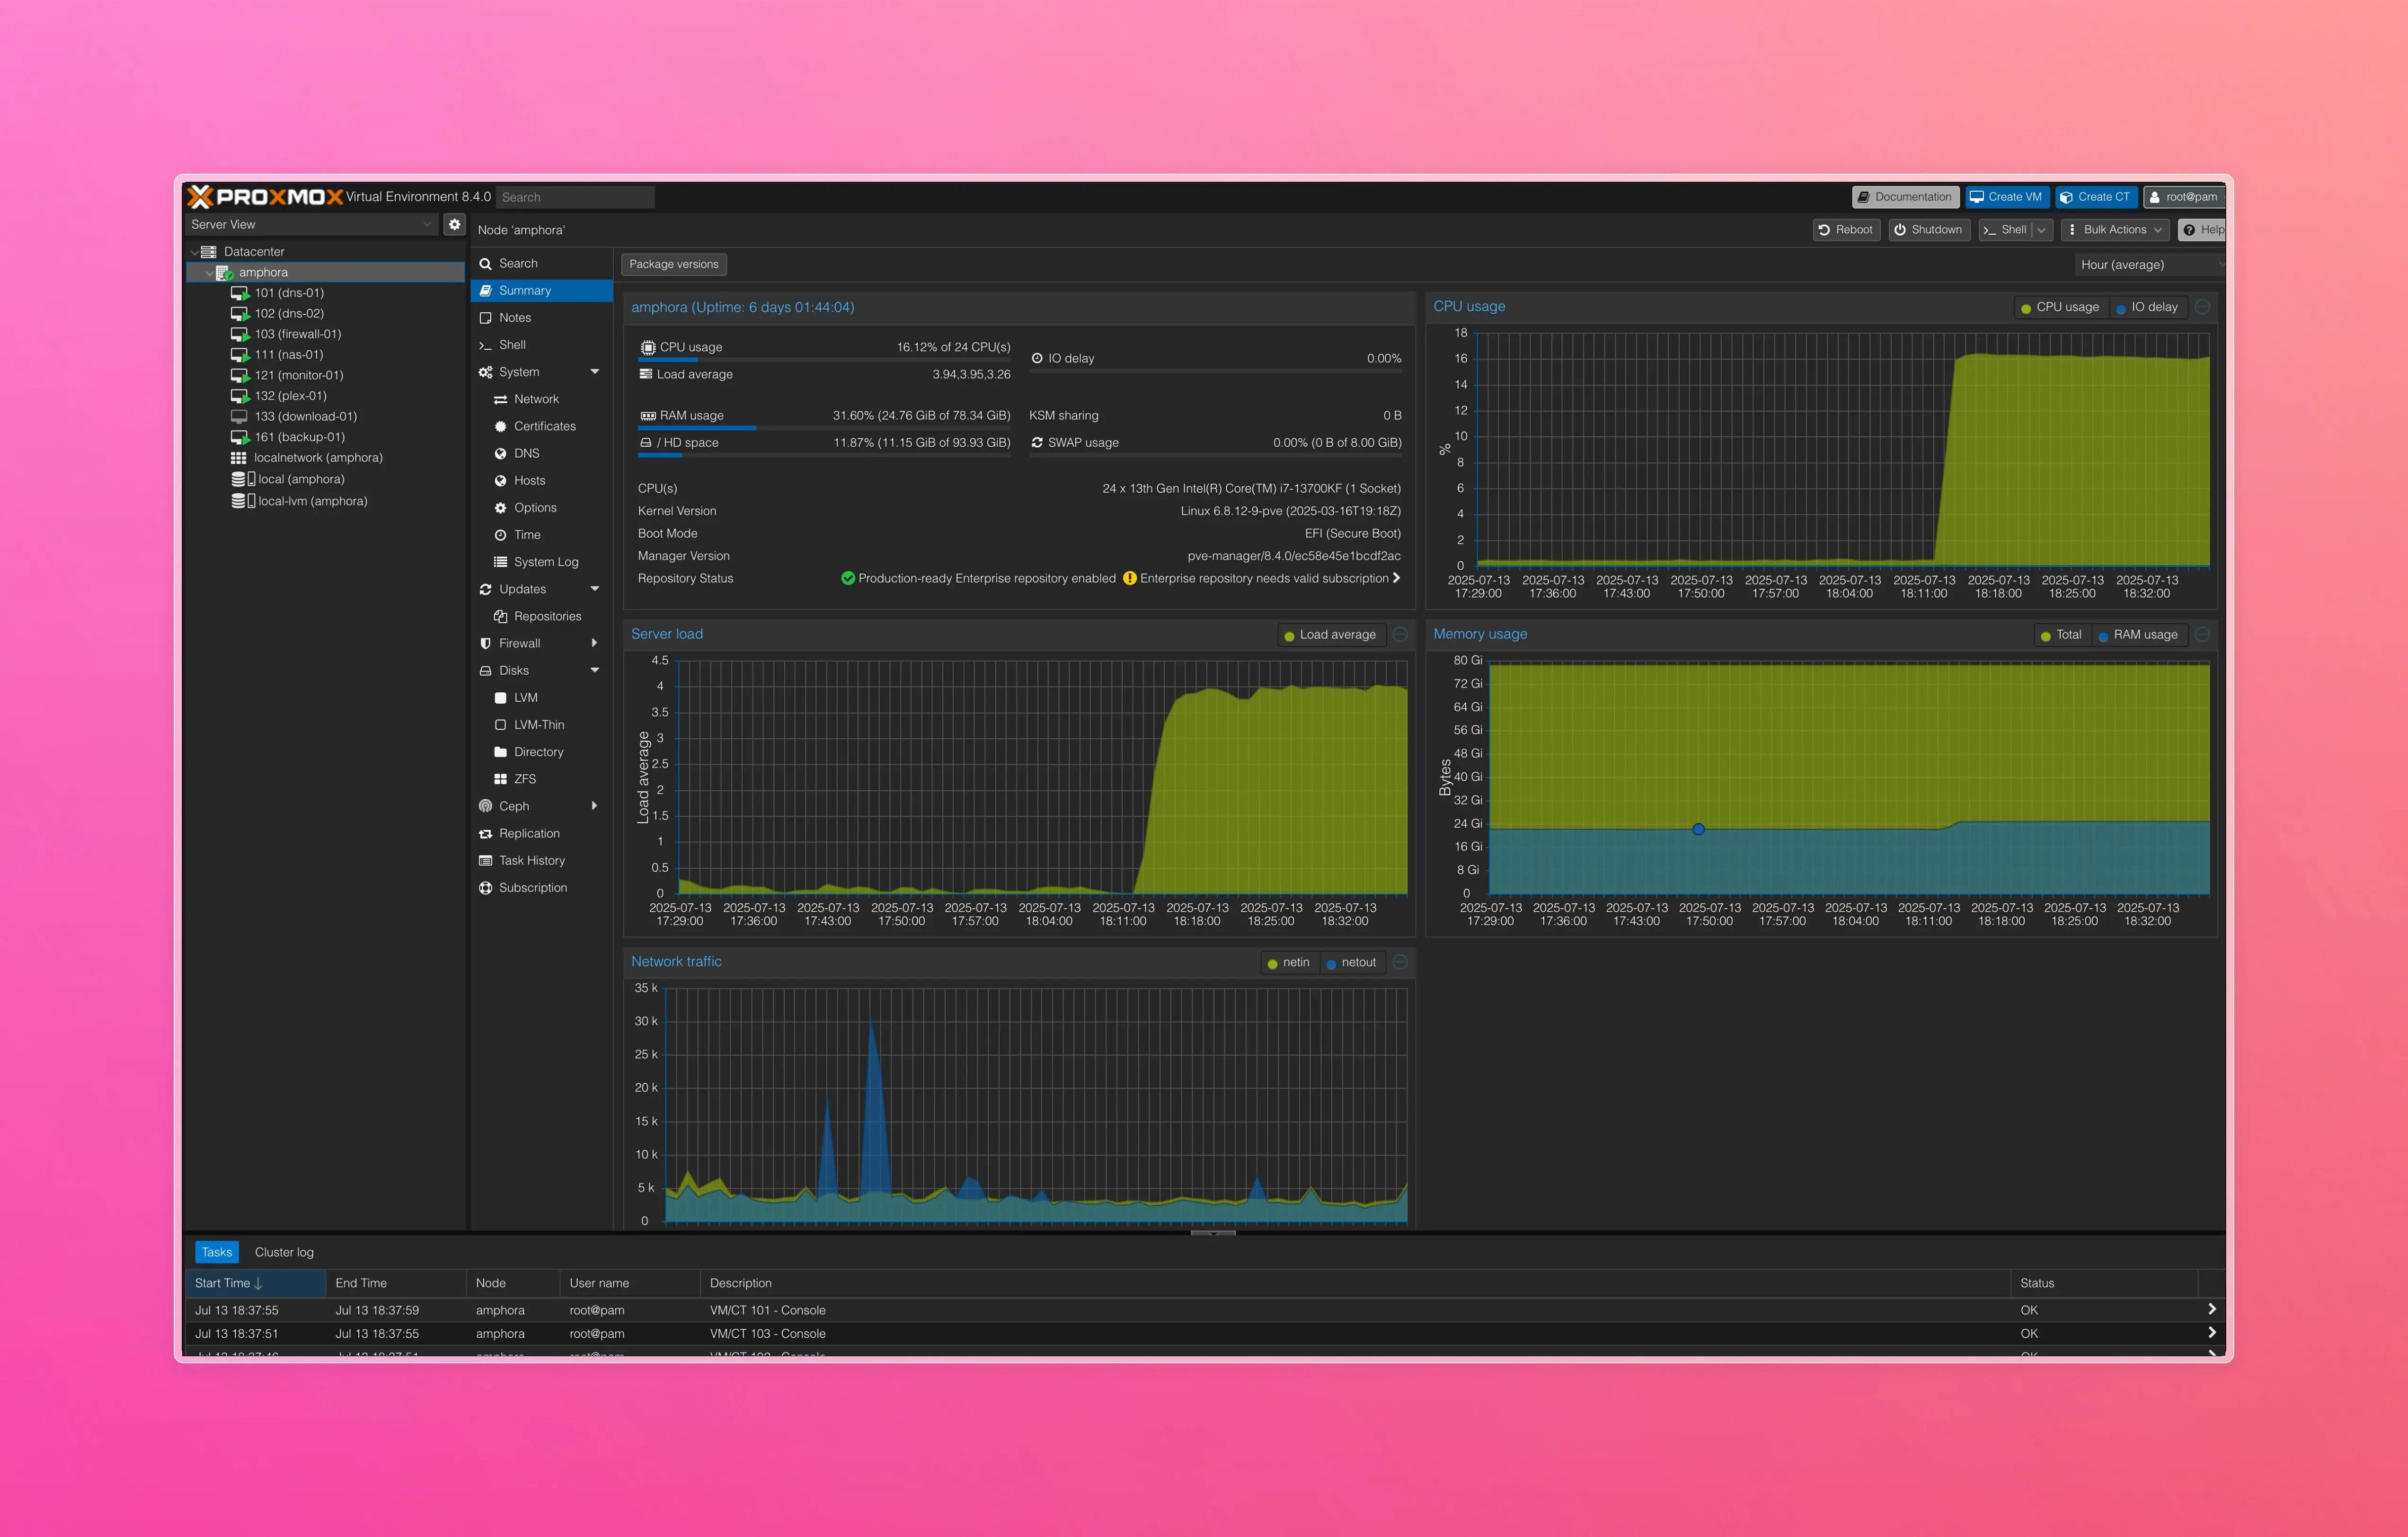Click undo zoom icon on Network traffic chart

point(1400,962)
